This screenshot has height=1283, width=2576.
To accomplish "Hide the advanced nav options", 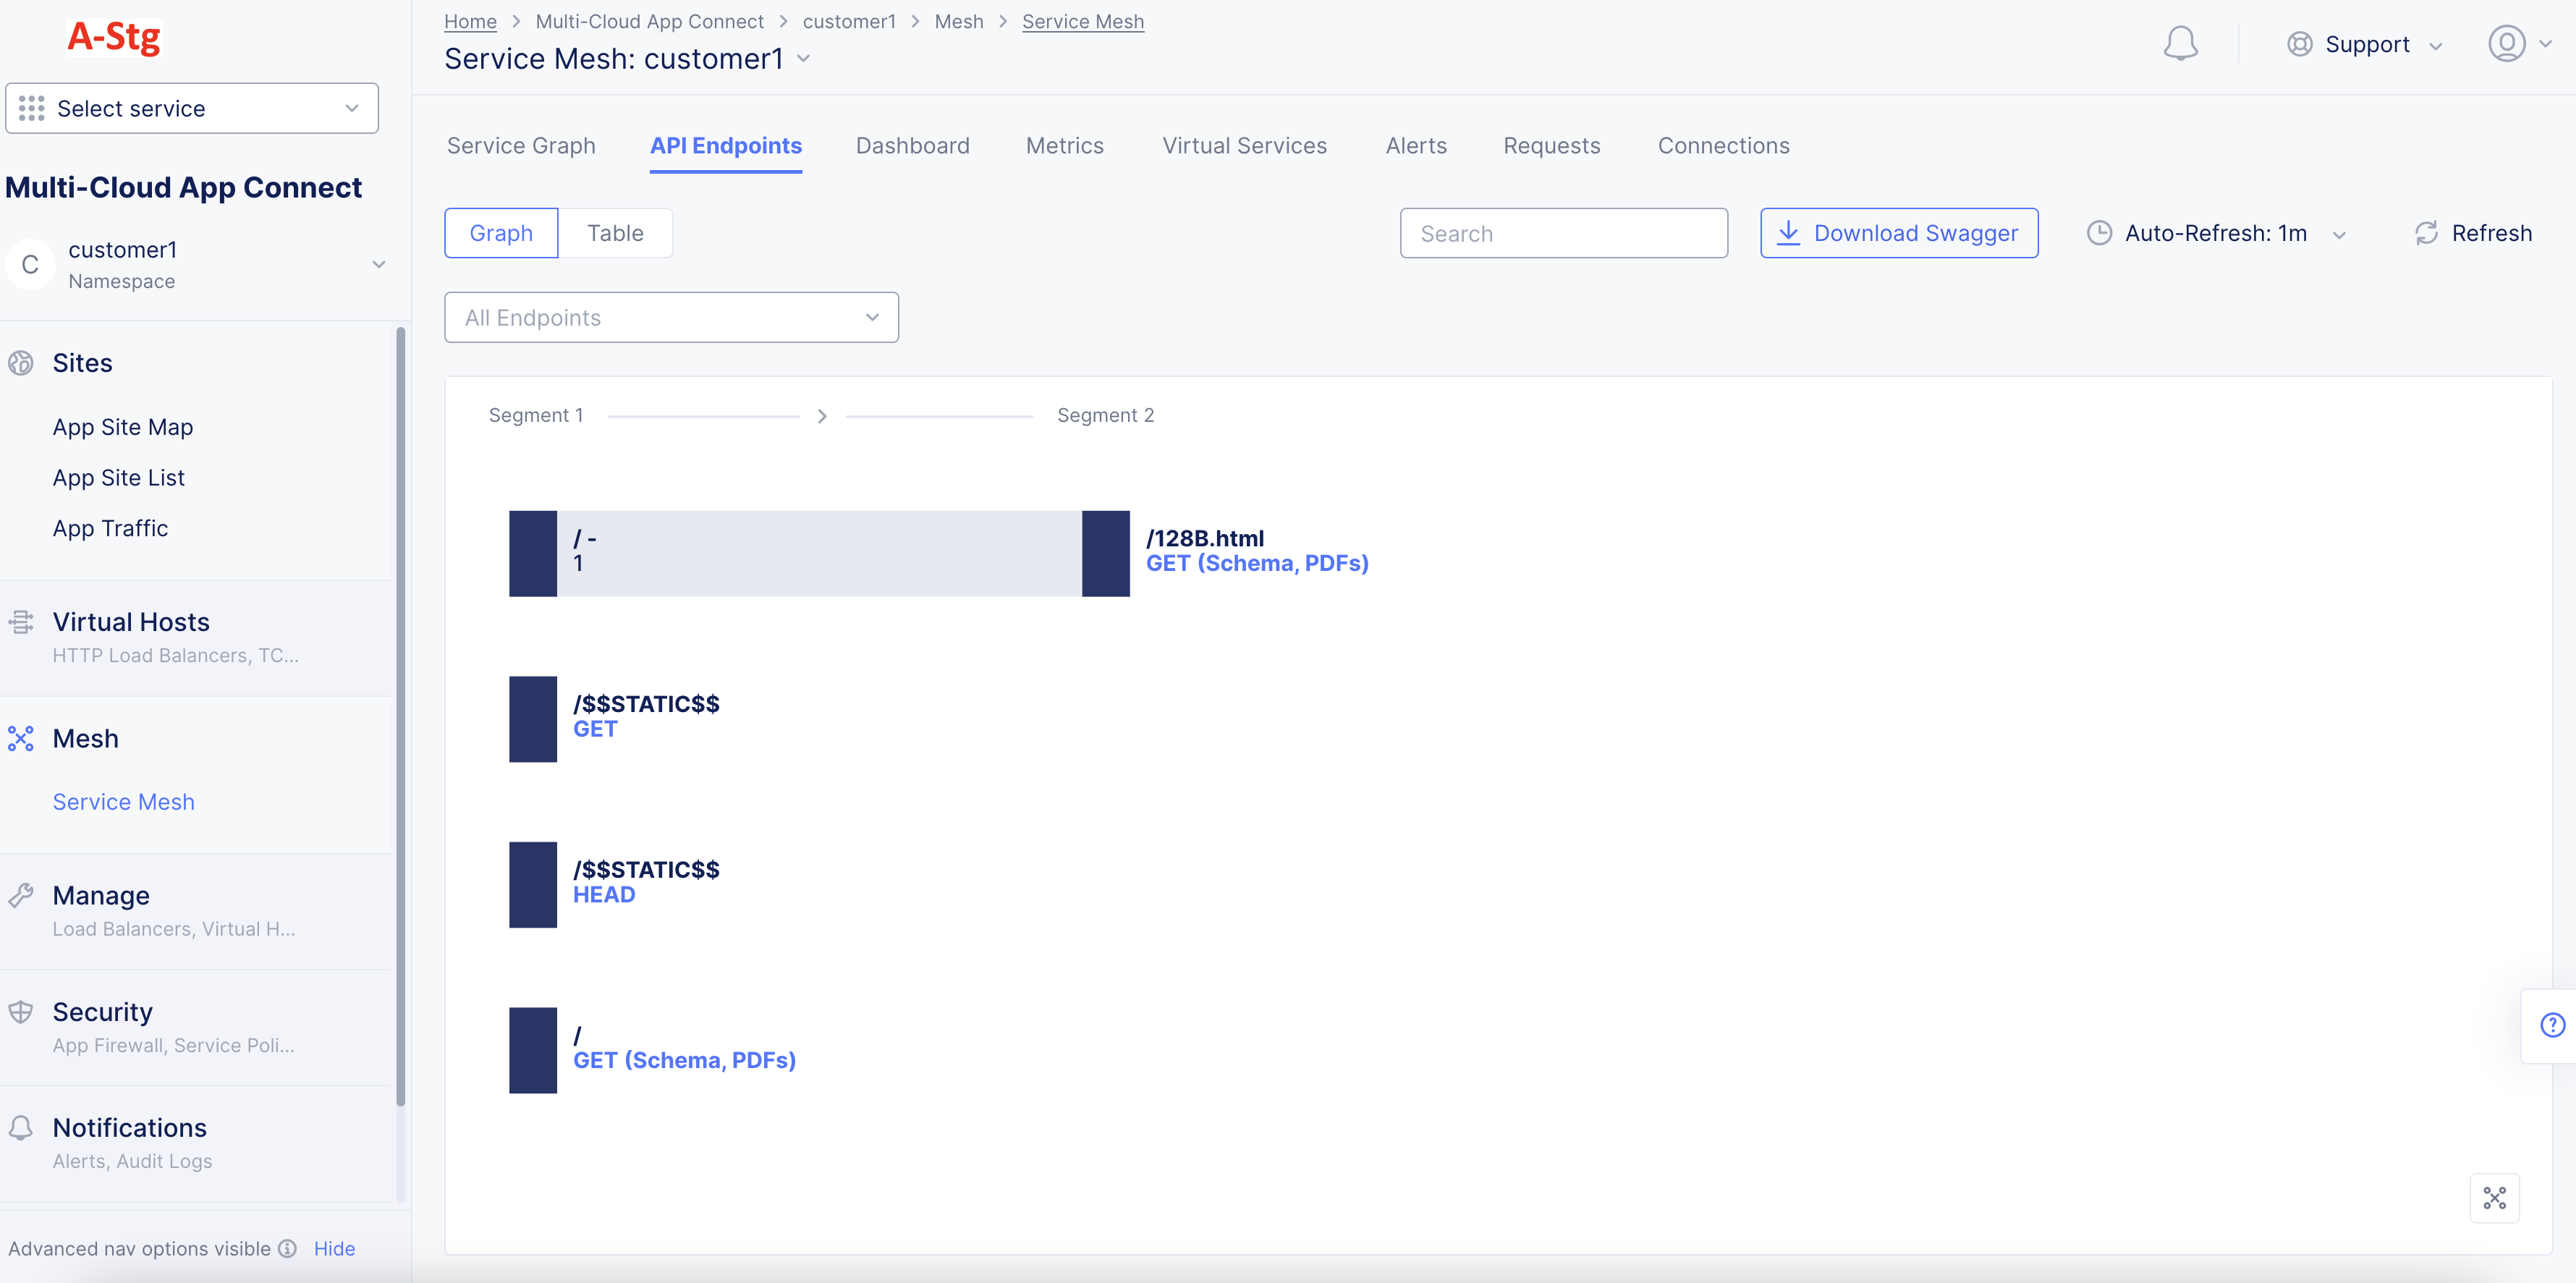I will coord(334,1248).
